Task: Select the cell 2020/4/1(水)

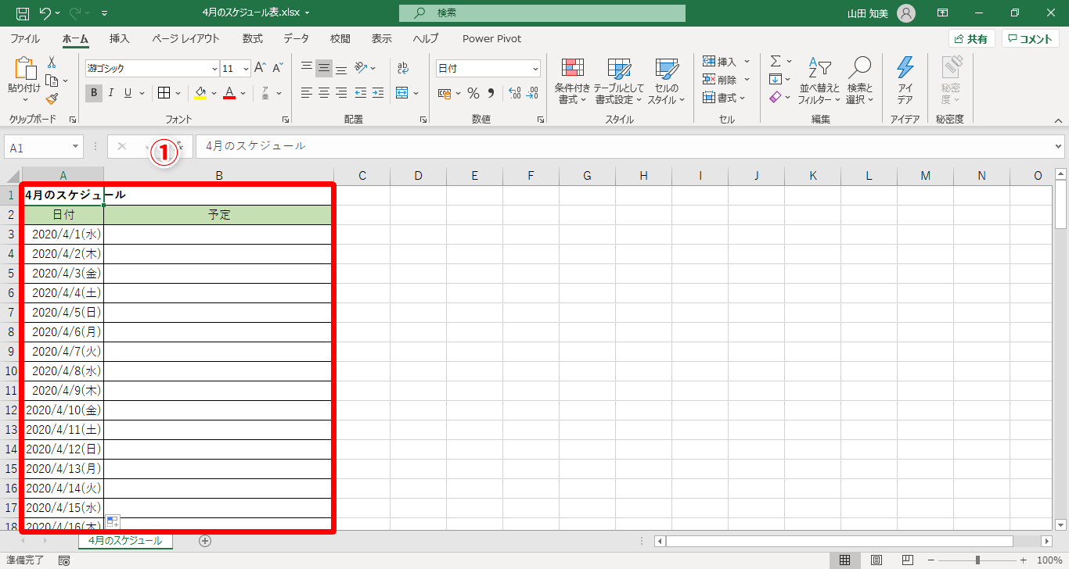Action: click(x=63, y=234)
